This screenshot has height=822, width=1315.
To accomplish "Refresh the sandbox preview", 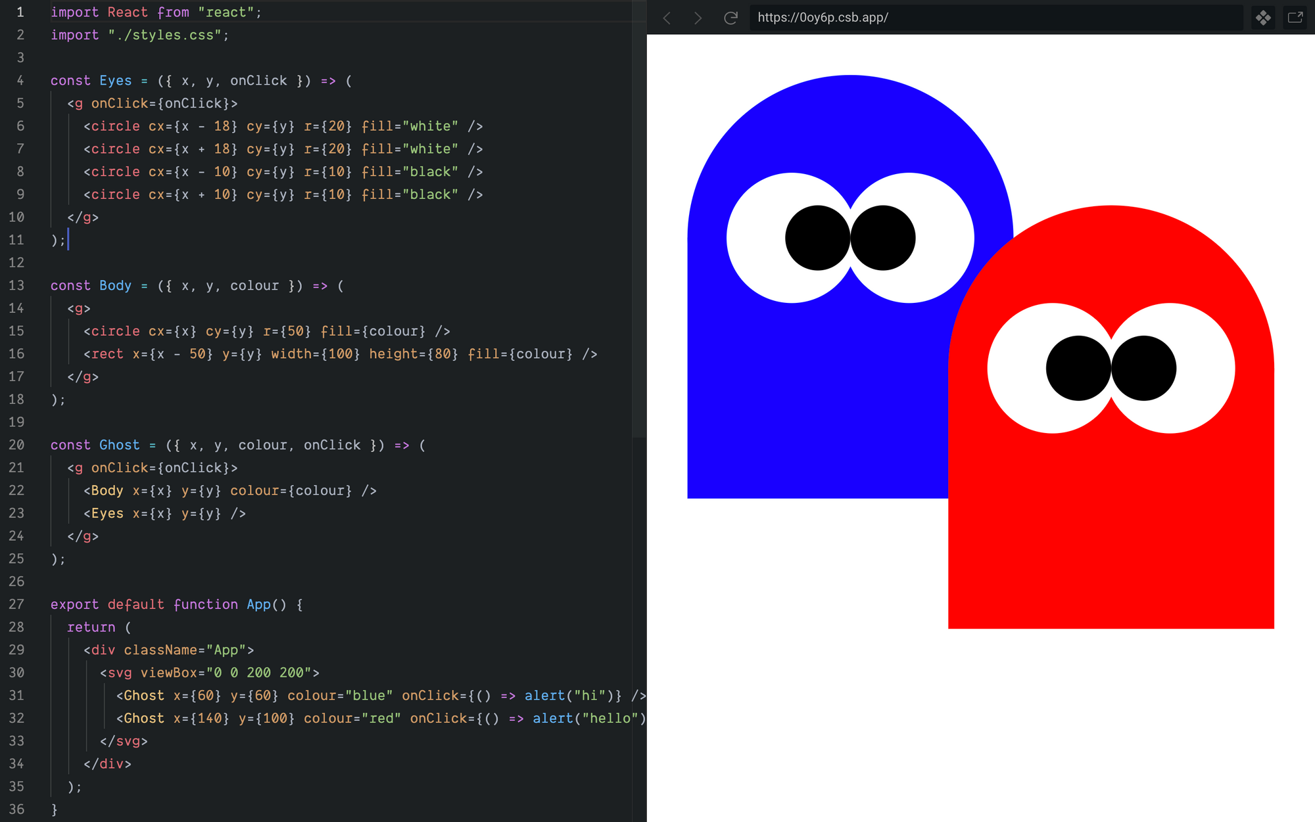I will (730, 18).
